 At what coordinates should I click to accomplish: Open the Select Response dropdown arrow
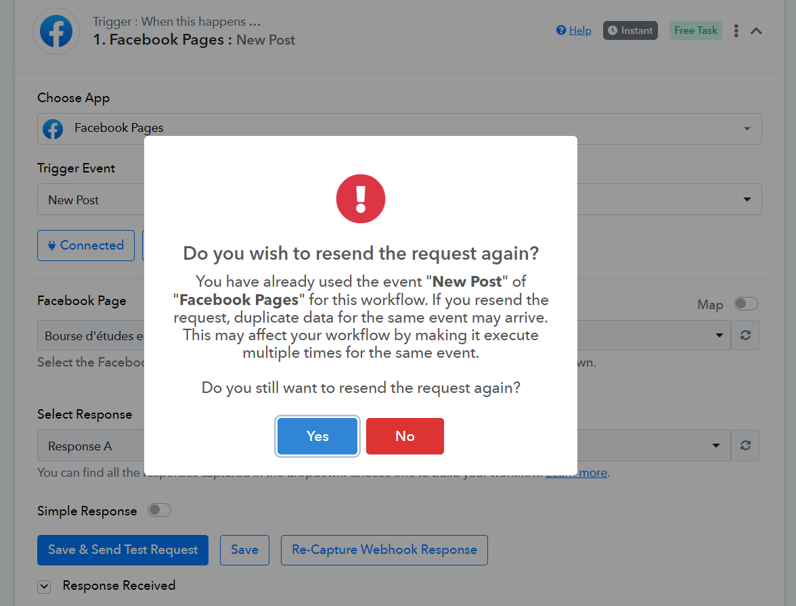[716, 446]
